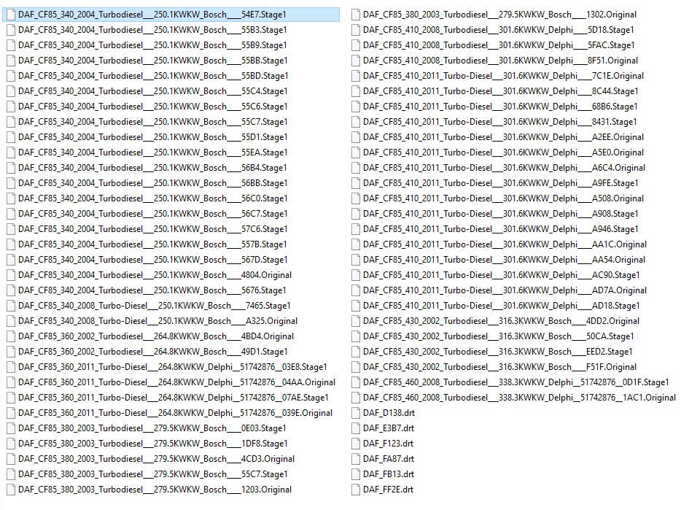
Task: Click icon of CF85_460 Delphi 0D1F.Stage1 file
Action: pyautogui.click(x=356, y=382)
